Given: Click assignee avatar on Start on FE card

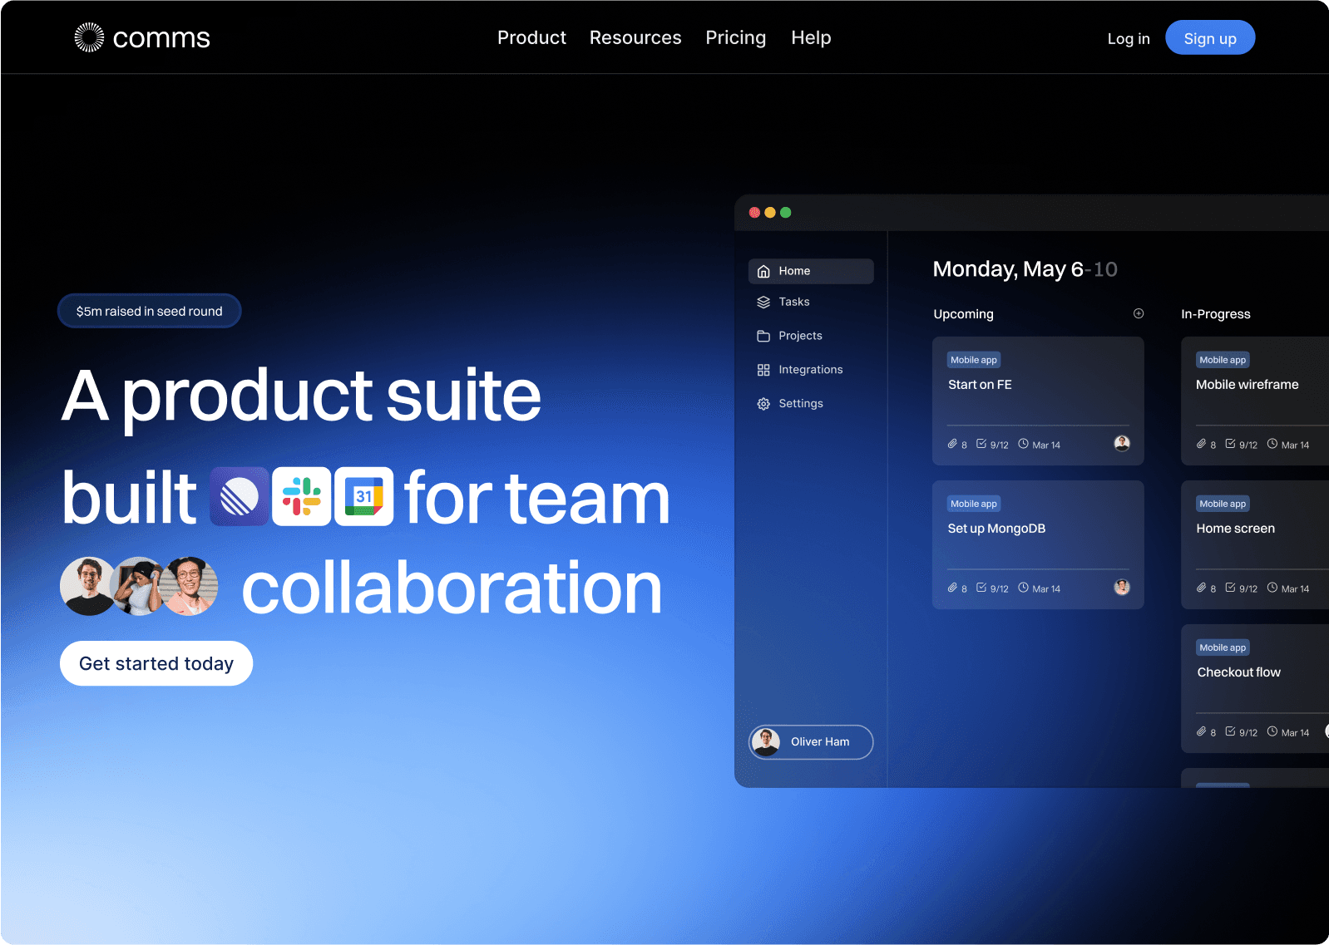Looking at the screenshot, I should [x=1122, y=443].
